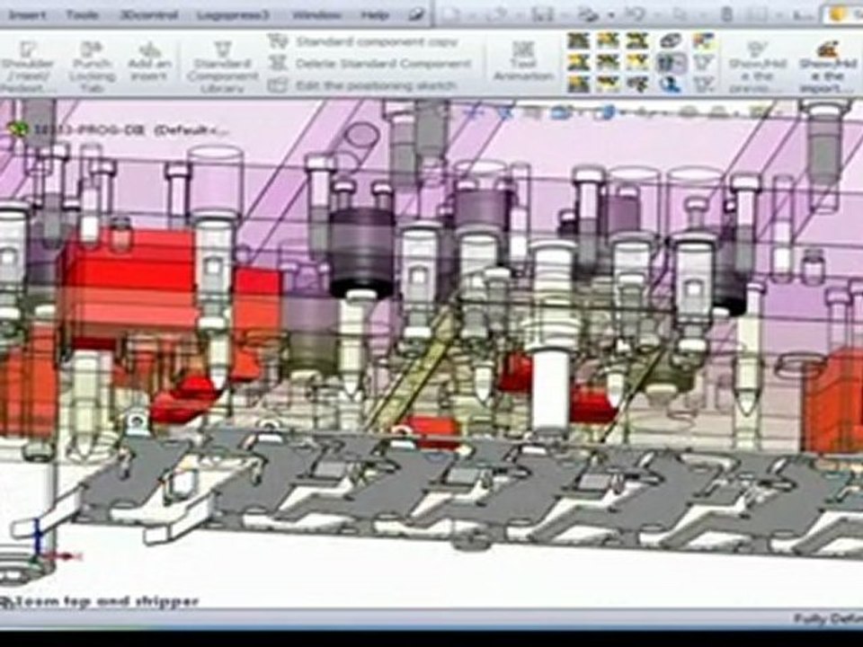
Task: Click Delete Standard Component
Action: tap(371, 63)
